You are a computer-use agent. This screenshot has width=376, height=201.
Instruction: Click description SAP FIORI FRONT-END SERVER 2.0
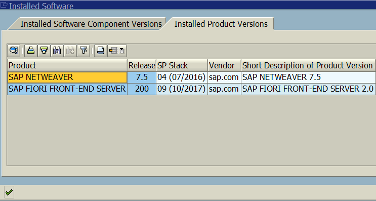tap(308, 89)
